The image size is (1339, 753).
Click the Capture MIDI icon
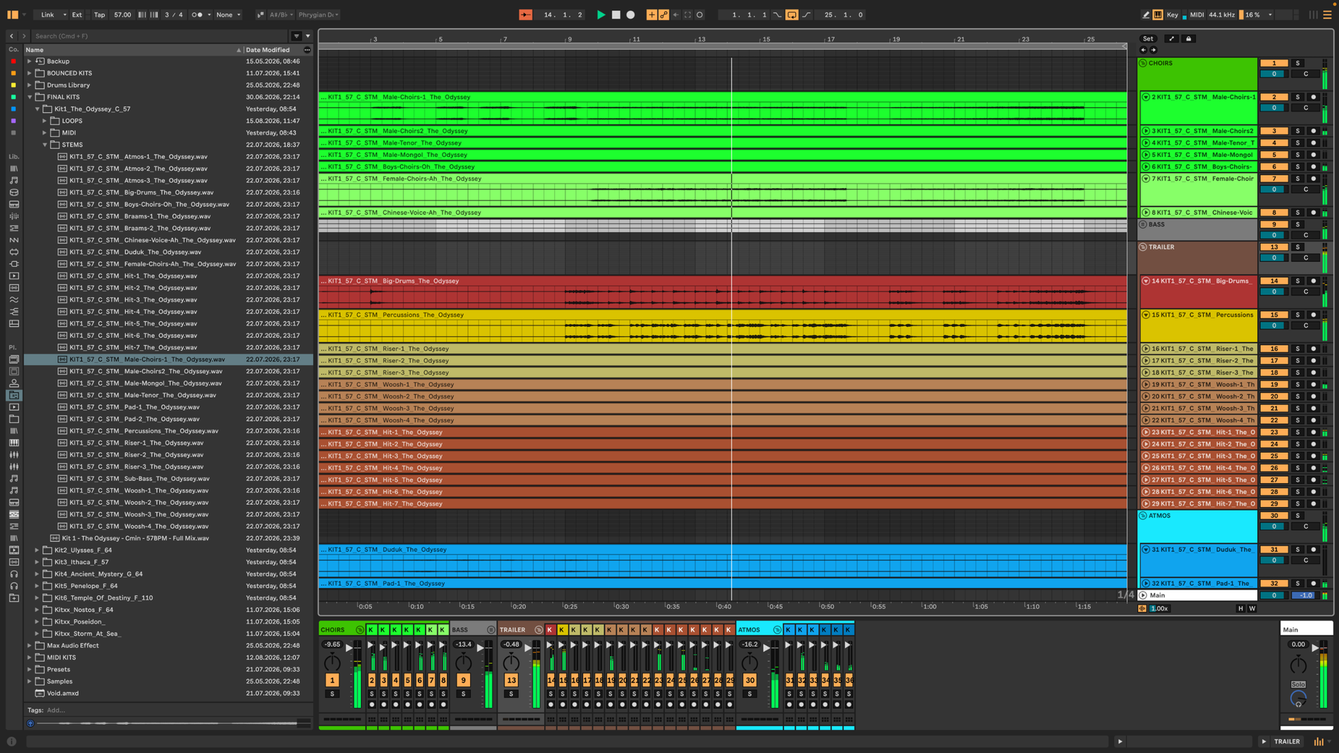[687, 15]
